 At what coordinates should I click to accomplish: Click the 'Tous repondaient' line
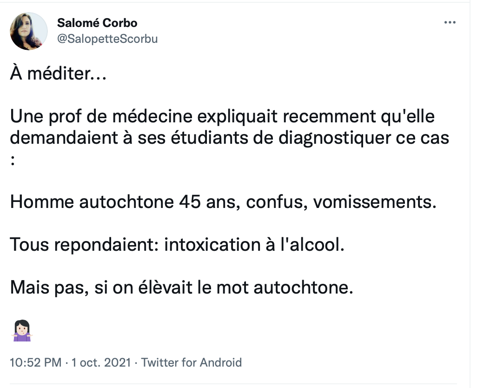point(177,245)
